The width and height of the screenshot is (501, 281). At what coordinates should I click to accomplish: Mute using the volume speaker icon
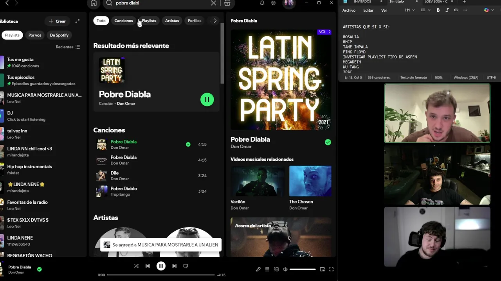[285, 269]
